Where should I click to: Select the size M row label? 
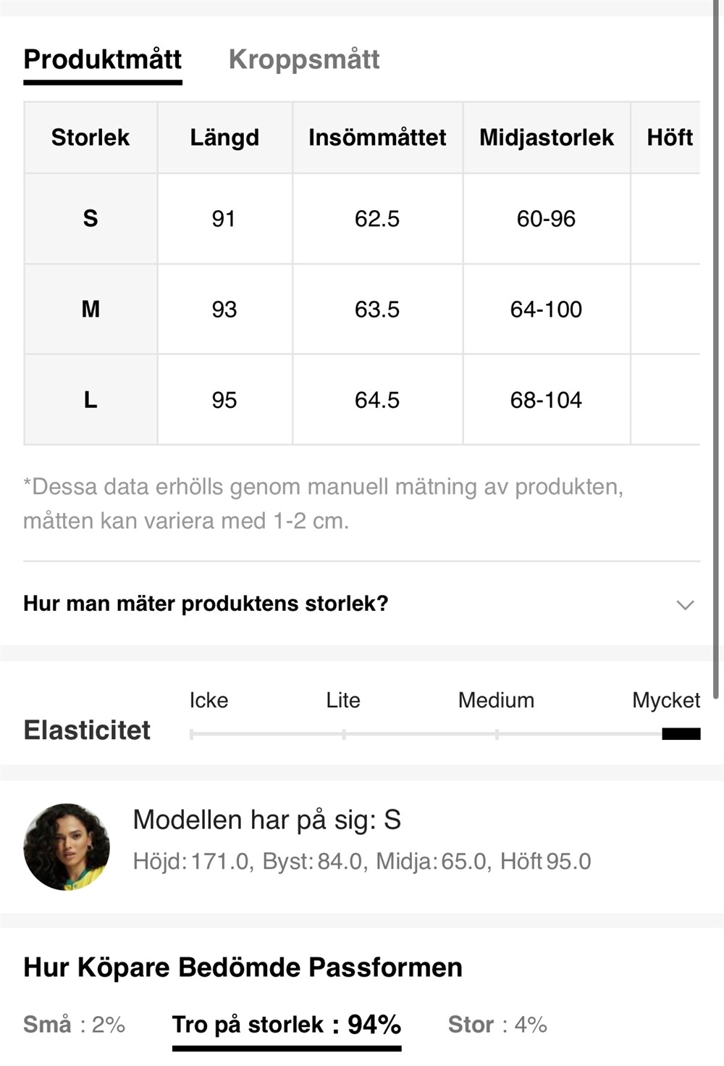point(90,309)
